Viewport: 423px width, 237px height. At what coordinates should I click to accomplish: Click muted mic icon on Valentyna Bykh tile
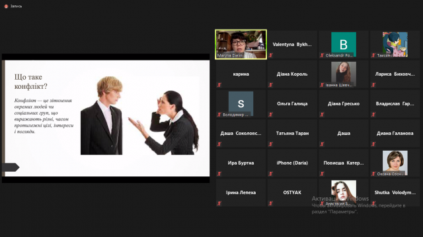pyautogui.click(x=270, y=55)
